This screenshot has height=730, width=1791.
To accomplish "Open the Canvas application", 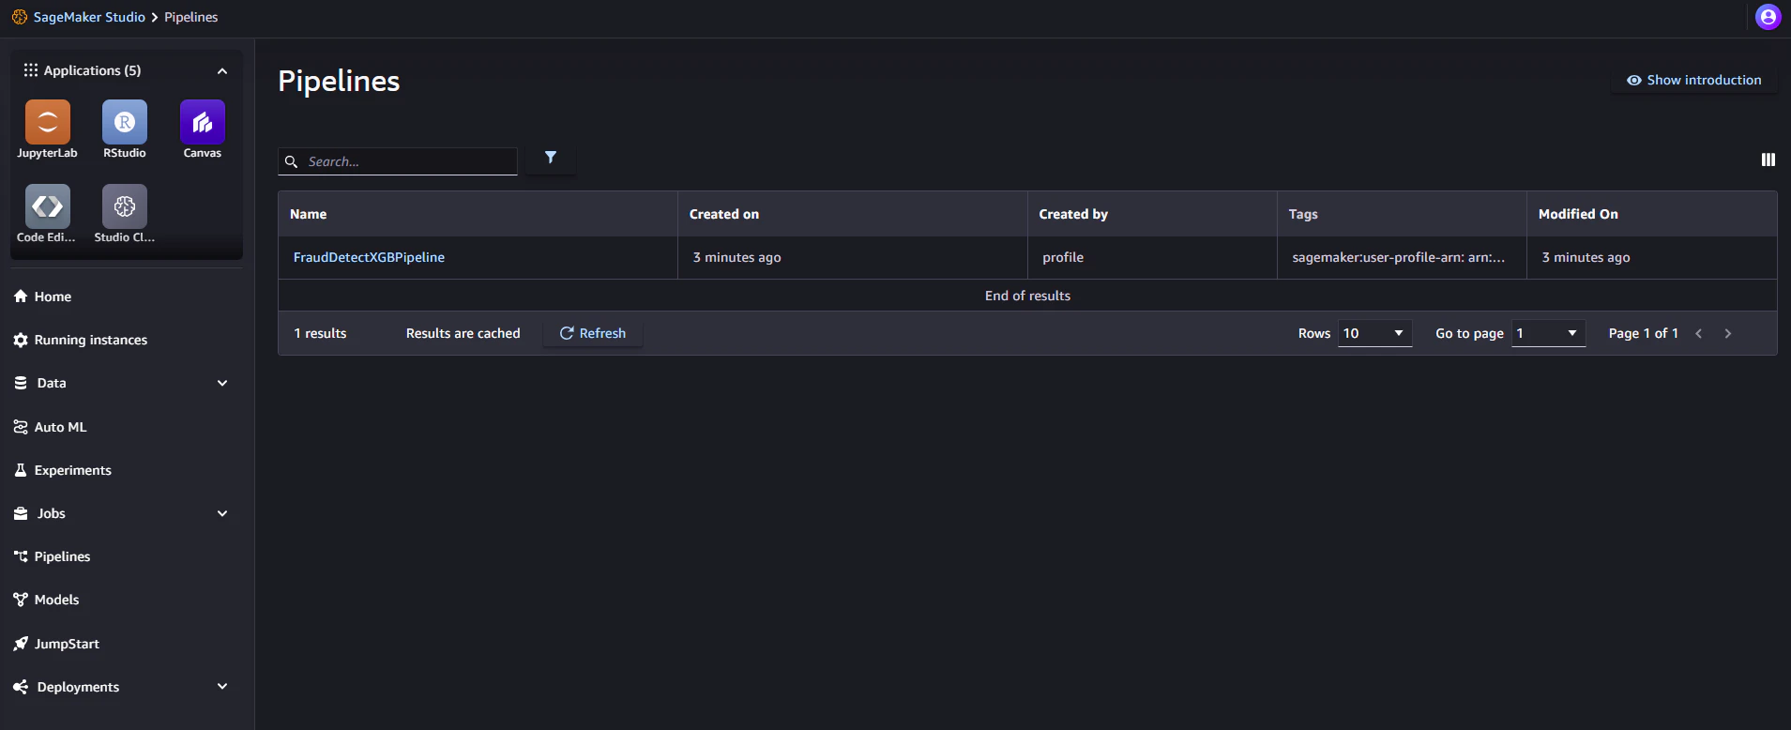I will click(203, 129).
